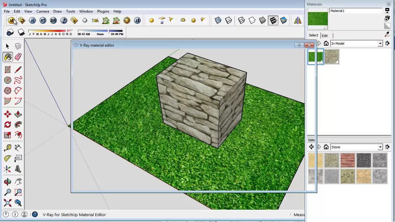395x222 pixels.
Task: Open the Edit menu
Action: click(x=17, y=11)
